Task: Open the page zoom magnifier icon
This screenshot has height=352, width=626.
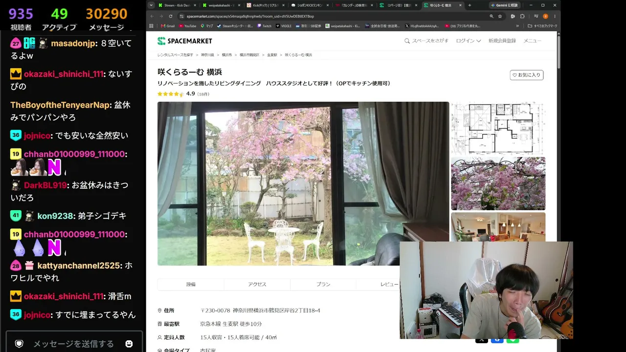Action: [x=491, y=16]
